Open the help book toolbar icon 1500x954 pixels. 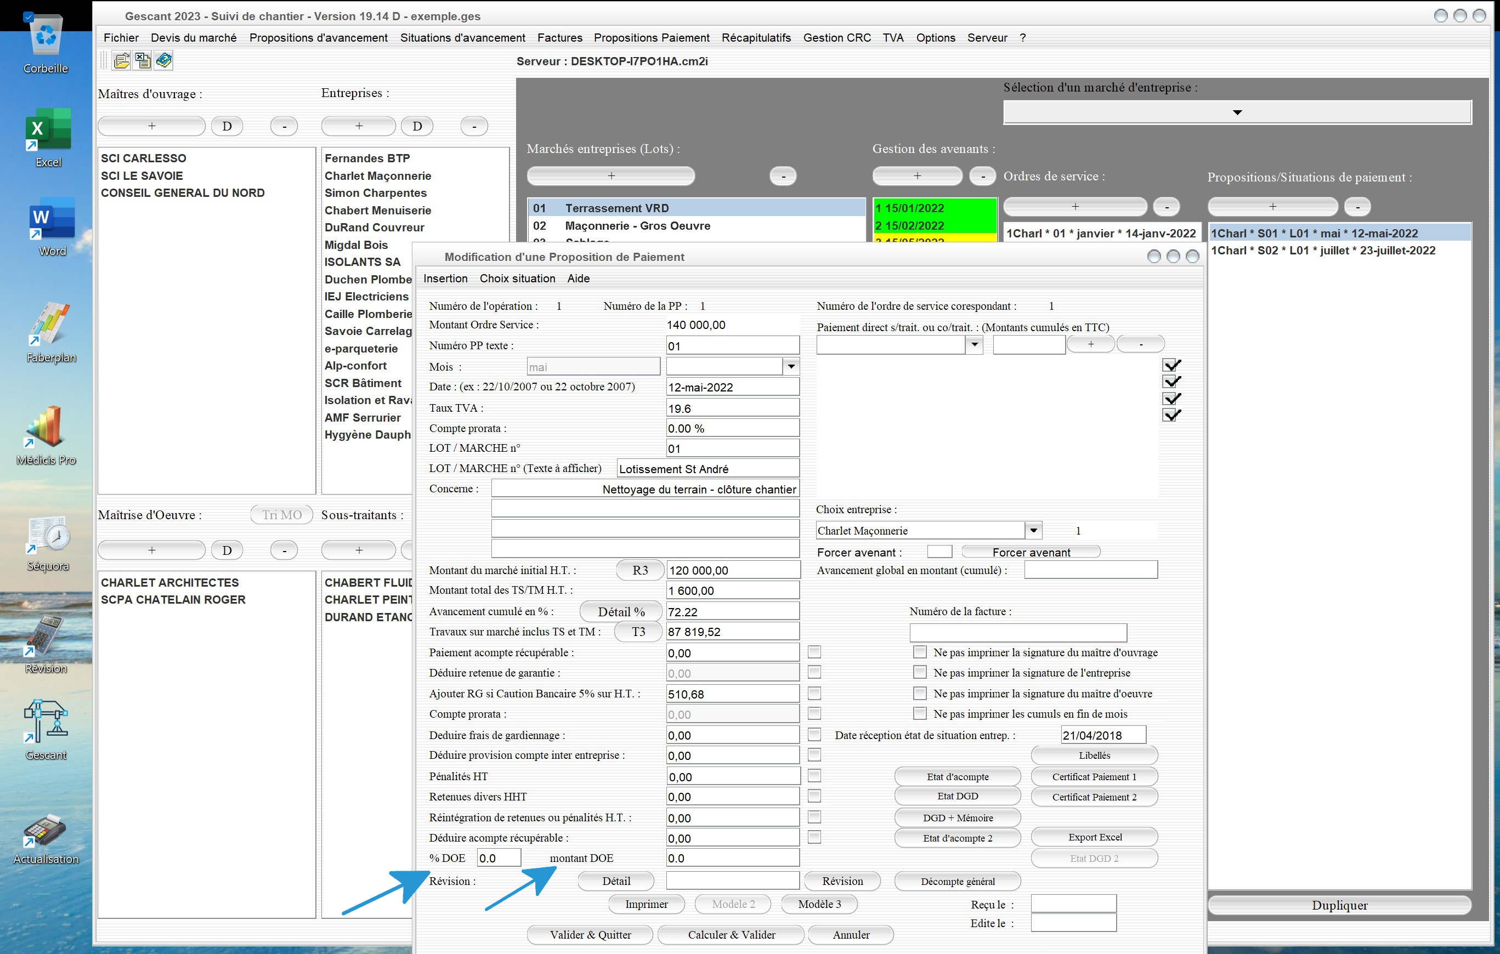point(164,60)
